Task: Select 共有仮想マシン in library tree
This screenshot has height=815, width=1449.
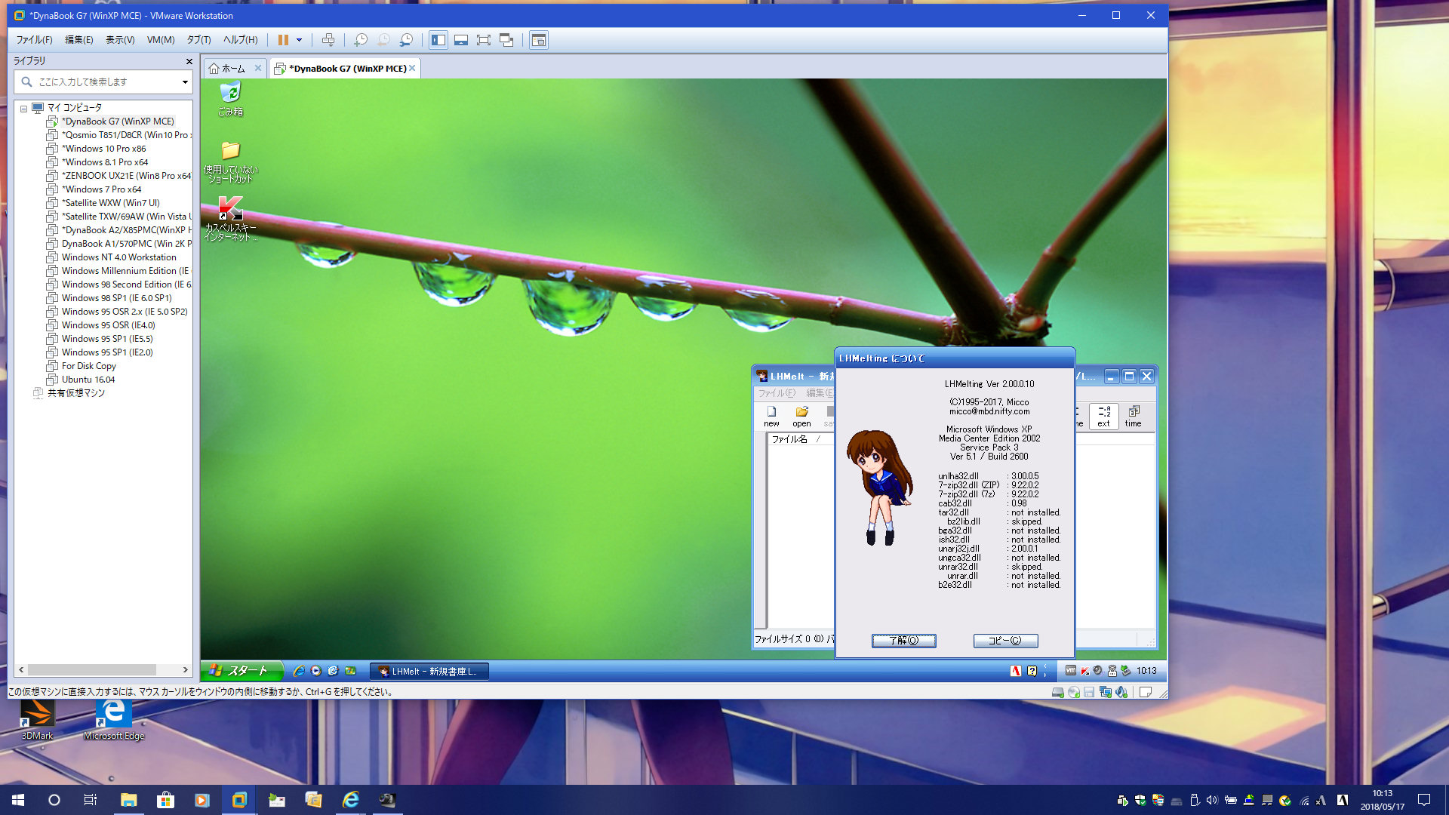Action: pyautogui.click(x=75, y=393)
